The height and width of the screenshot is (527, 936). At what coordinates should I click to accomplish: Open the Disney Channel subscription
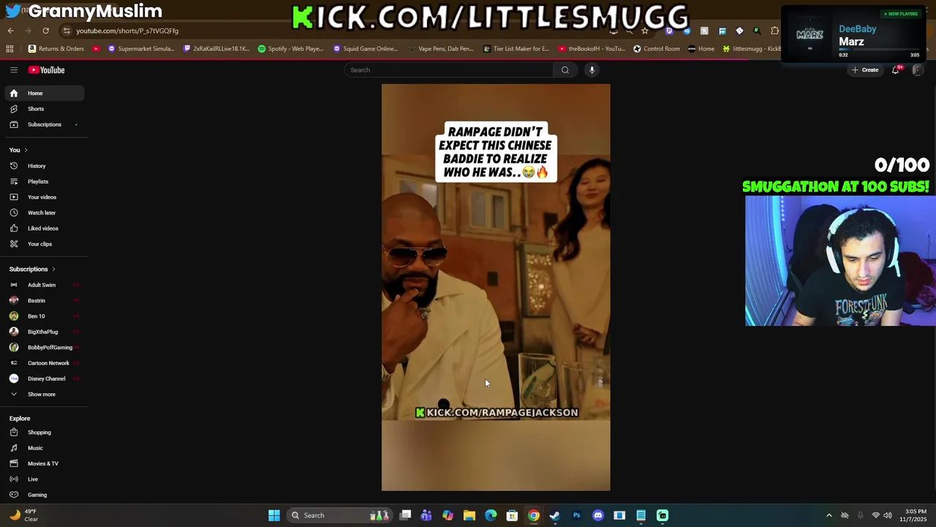click(44, 378)
